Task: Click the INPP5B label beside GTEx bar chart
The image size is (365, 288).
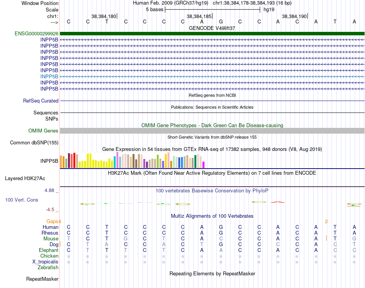Action: 49,161
